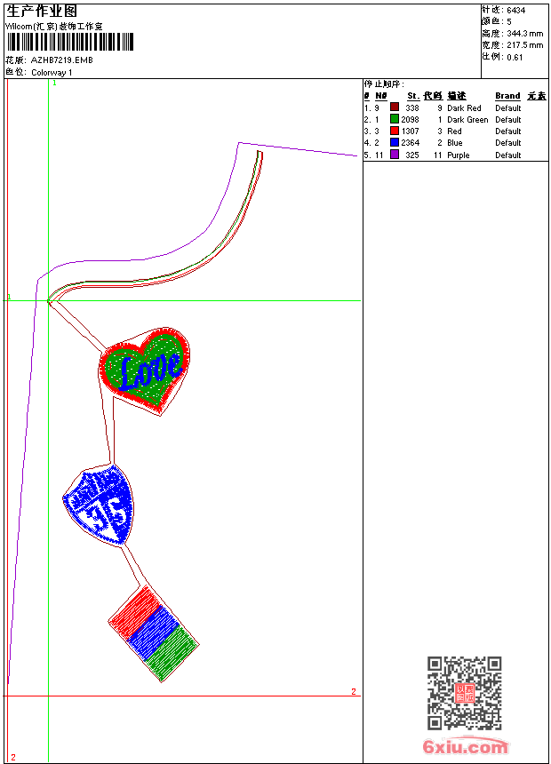Select the 'Dark Green' description text
This screenshot has width=551, height=764.
[x=467, y=120]
